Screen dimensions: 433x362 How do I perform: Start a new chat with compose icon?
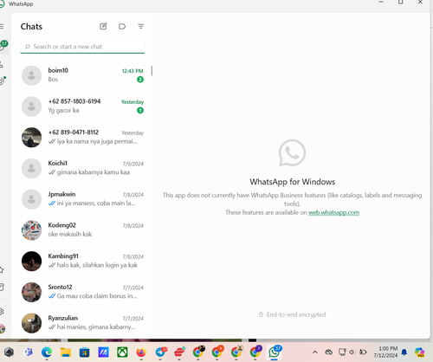point(103,26)
